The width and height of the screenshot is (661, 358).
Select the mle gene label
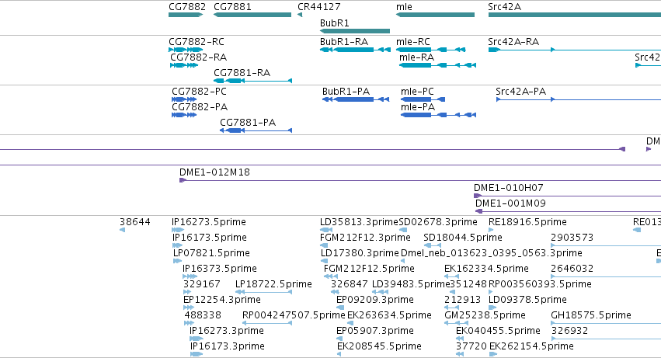point(404,7)
